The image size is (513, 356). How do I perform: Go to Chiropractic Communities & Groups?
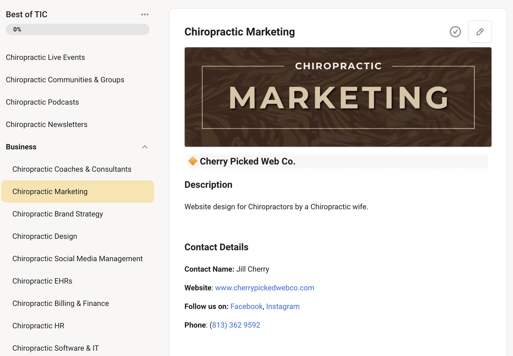tap(65, 80)
